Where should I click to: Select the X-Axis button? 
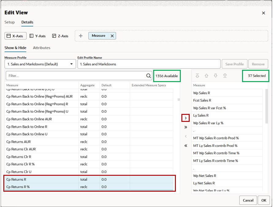point(16,36)
